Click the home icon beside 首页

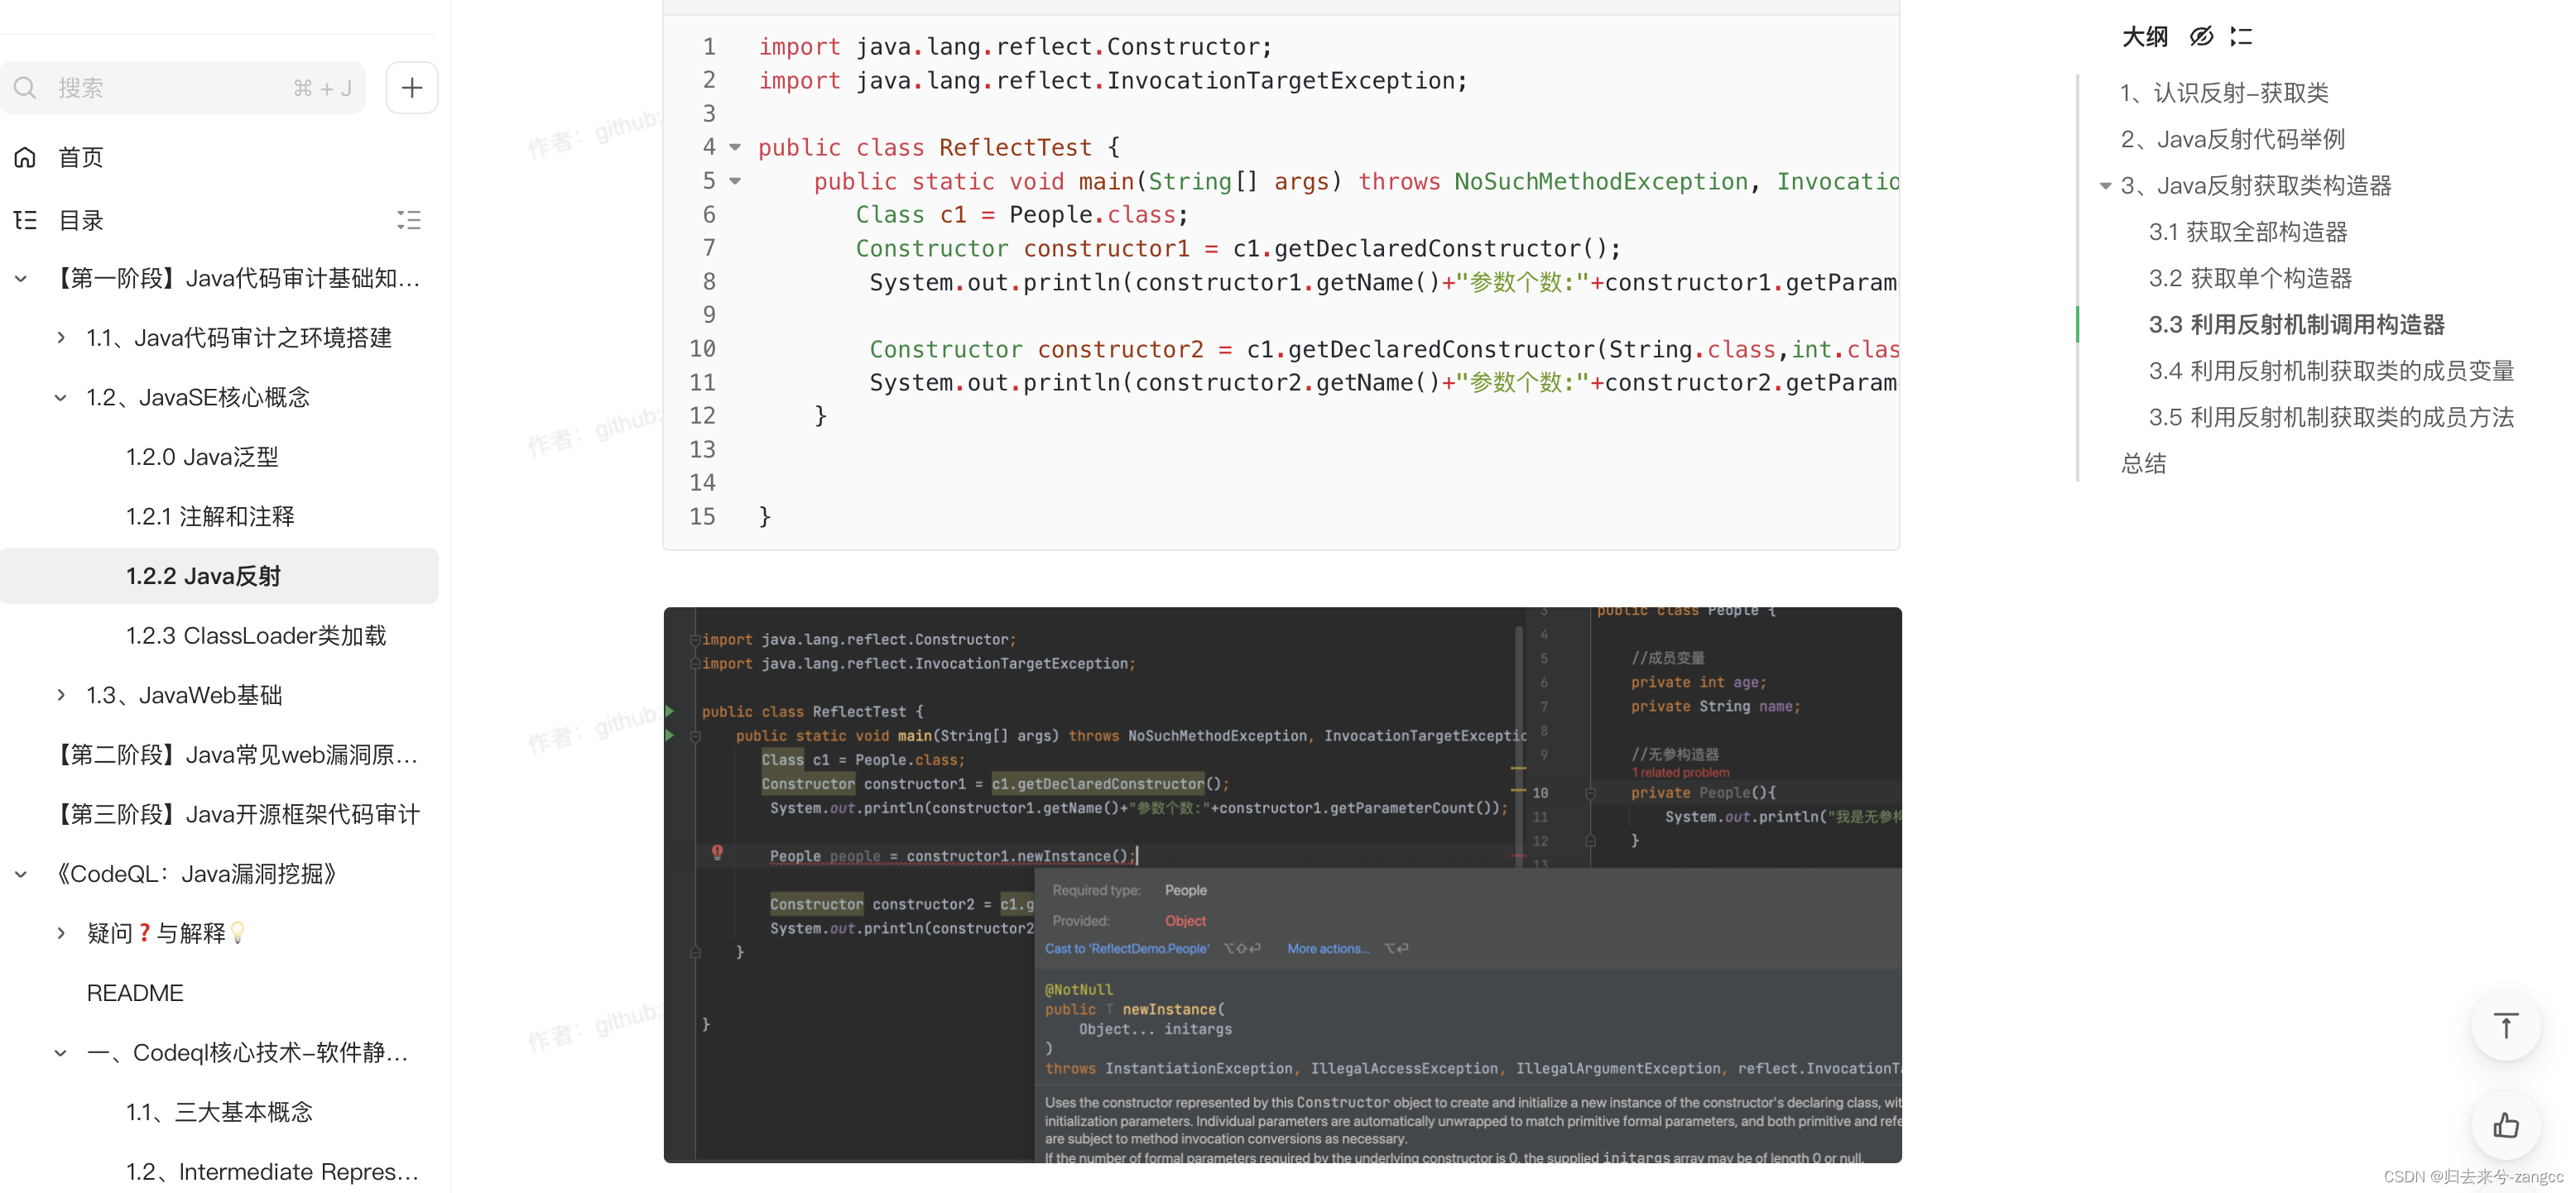click(x=25, y=157)
